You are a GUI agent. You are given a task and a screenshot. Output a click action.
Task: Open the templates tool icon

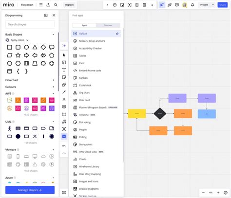point(64,62)
